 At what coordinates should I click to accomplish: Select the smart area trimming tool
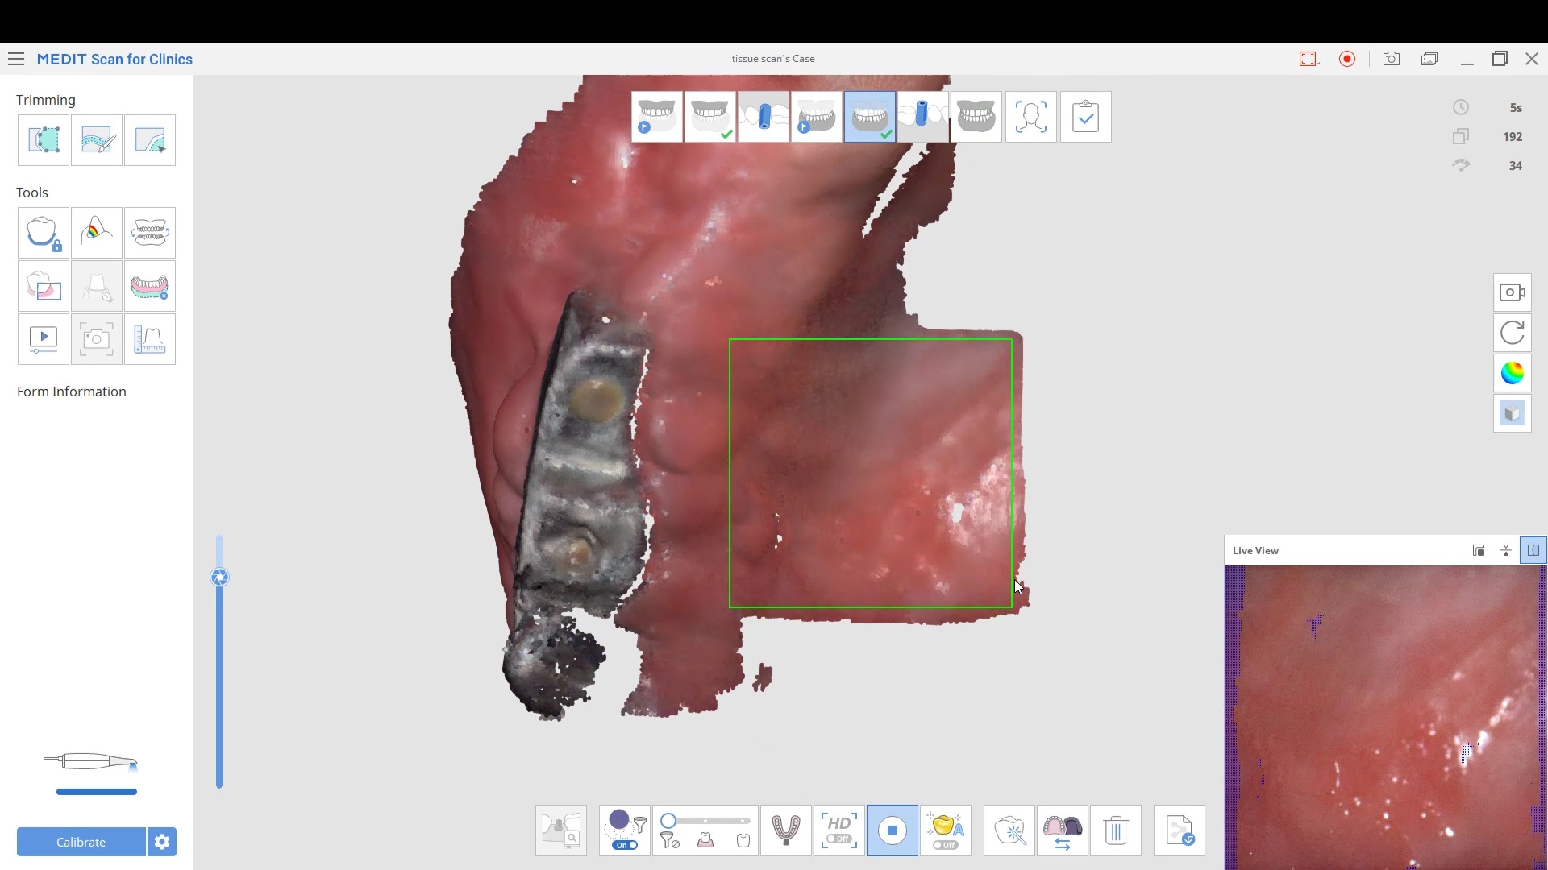(x=150, y=140)
